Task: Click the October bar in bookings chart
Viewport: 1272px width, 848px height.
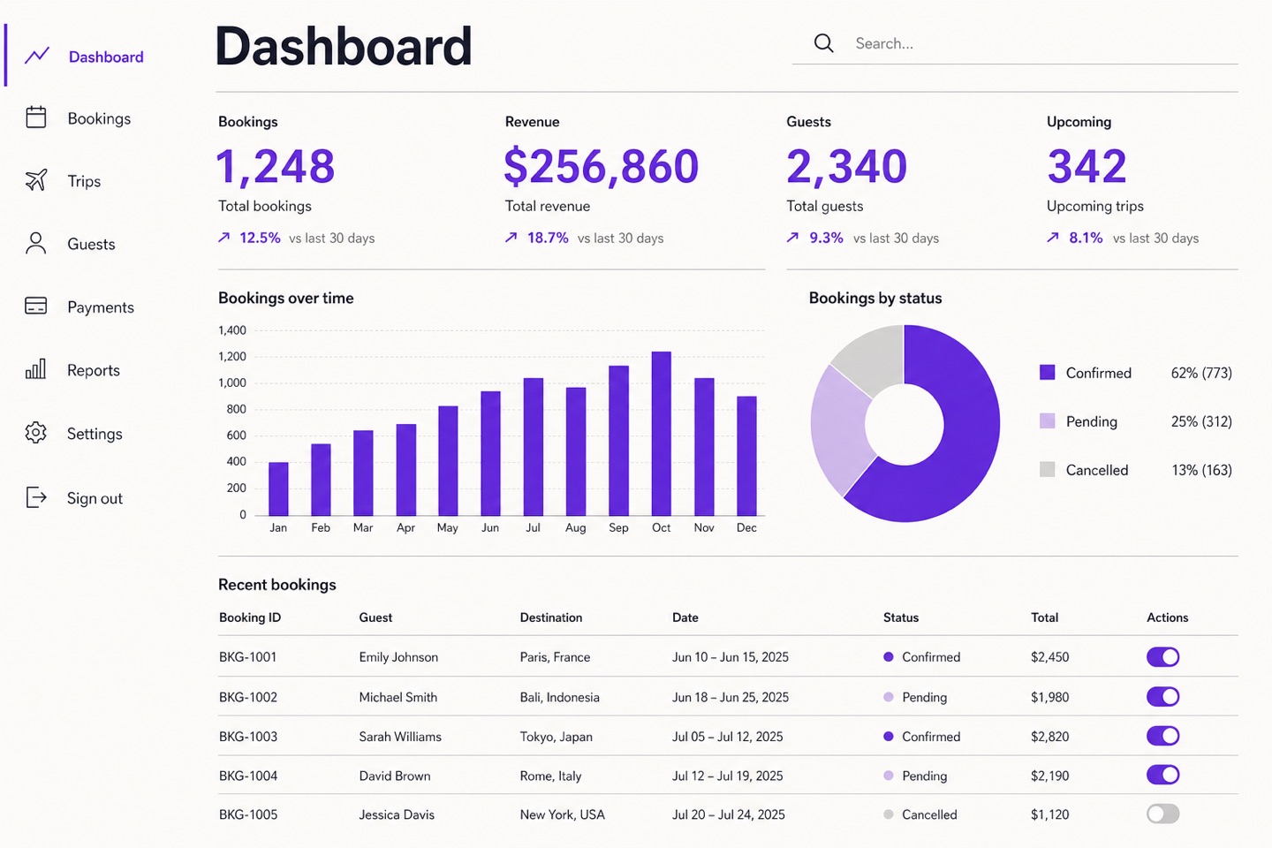Action: 662,433
